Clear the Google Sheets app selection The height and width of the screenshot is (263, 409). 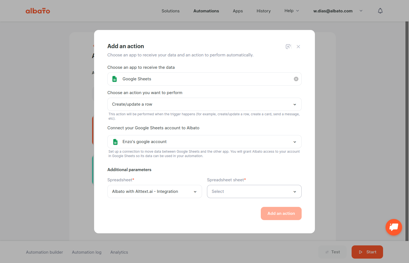click(x=296, y=79)
